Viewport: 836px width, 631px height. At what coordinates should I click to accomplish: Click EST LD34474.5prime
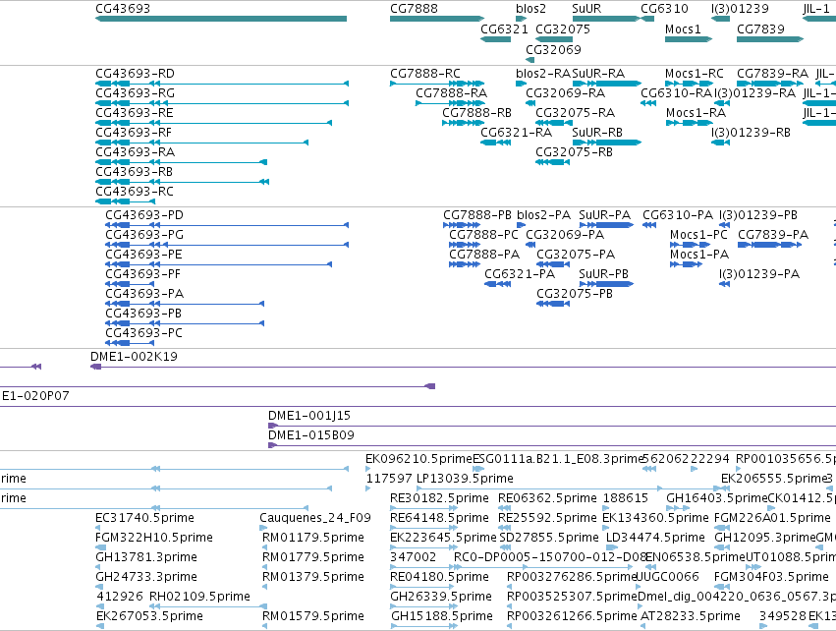point(656,538)
